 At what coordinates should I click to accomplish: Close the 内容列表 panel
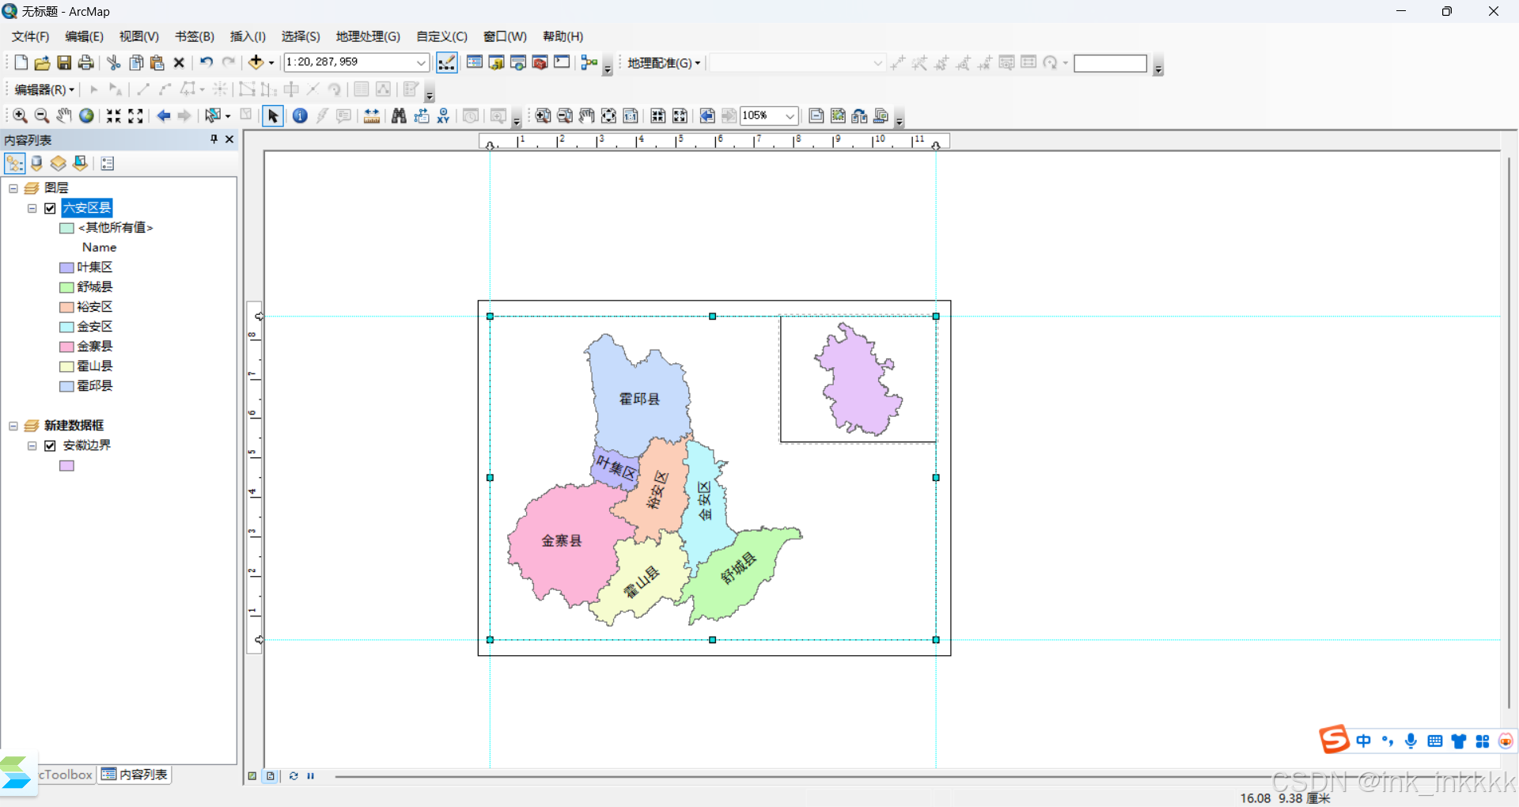[x=229, y=139]
